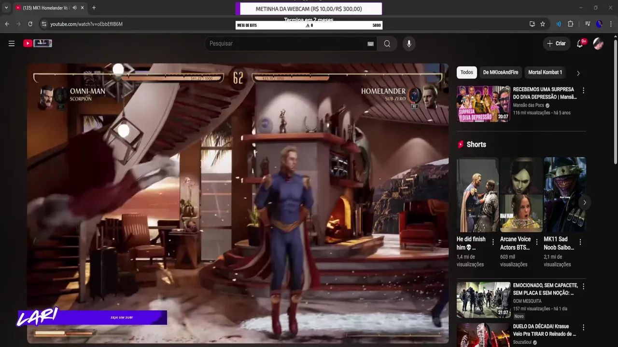
Task: Bookmark this page with the star icon
Action: [543, 24]
